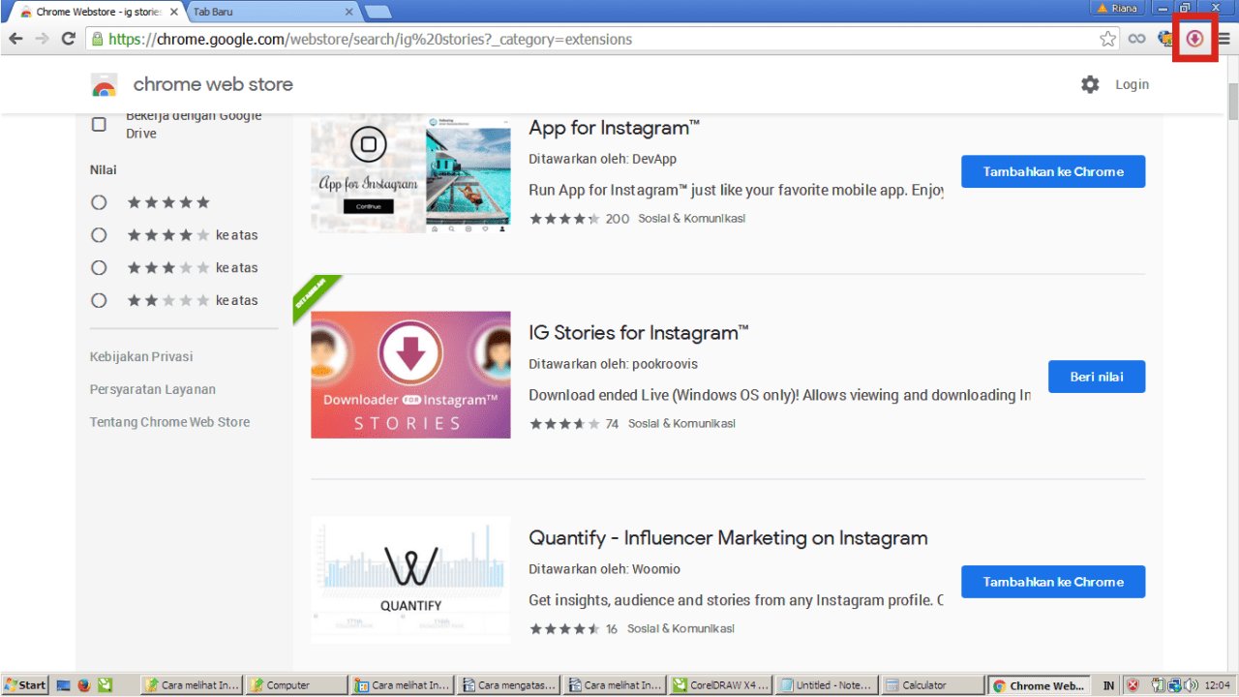Screen dimensions: 1239x697
Task: Click the 74 ratings count for IG Stories
Action: 612,424
